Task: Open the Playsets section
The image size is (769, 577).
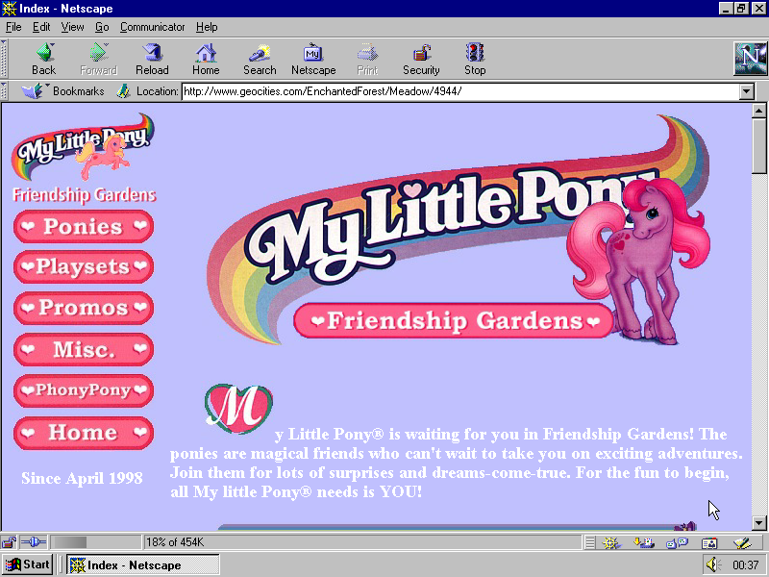Action: [x=84, y=266]
